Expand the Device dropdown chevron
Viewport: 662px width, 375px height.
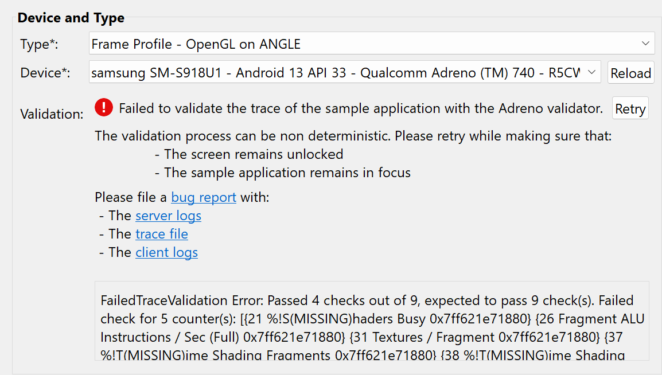[593, 72]
